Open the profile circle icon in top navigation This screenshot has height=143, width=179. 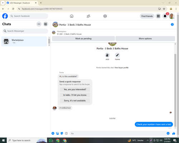(x=105, y=16)
